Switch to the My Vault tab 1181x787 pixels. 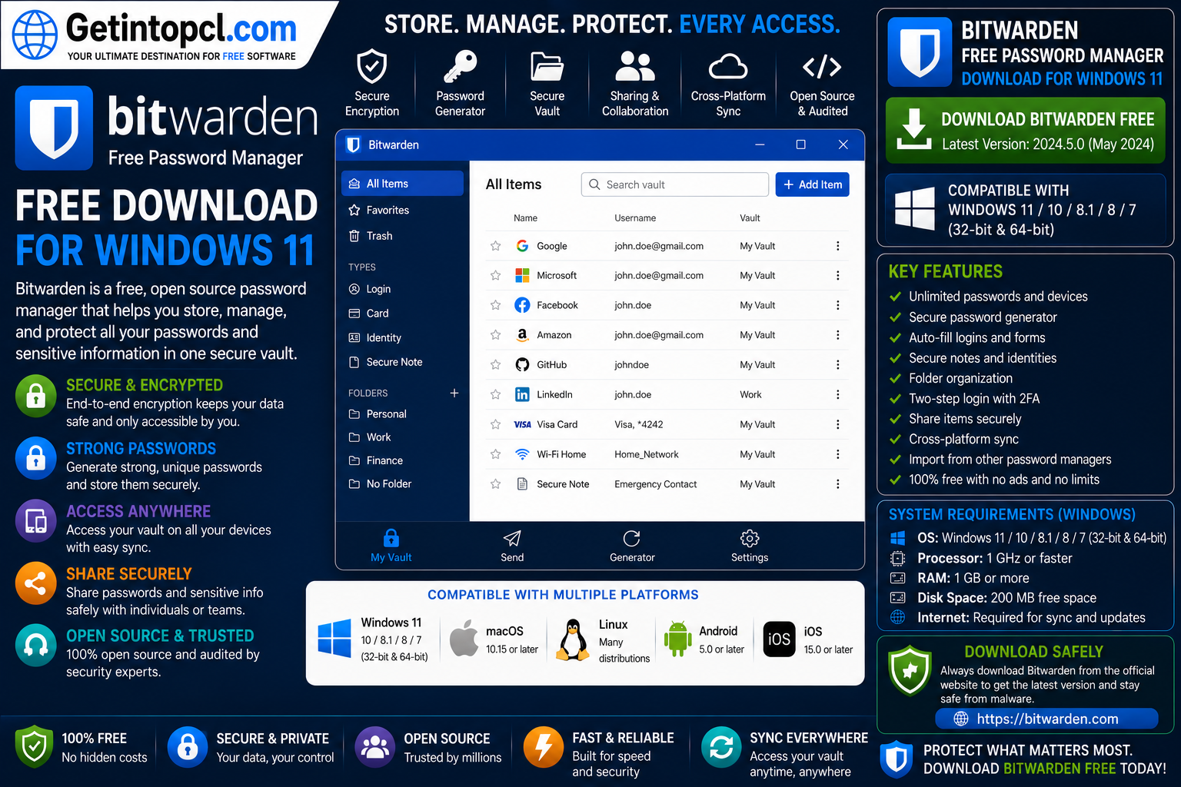pos(391,546)
